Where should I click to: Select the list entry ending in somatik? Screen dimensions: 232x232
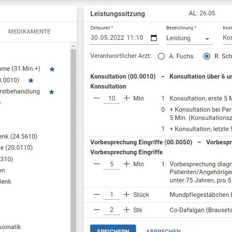tap(10, 227)
